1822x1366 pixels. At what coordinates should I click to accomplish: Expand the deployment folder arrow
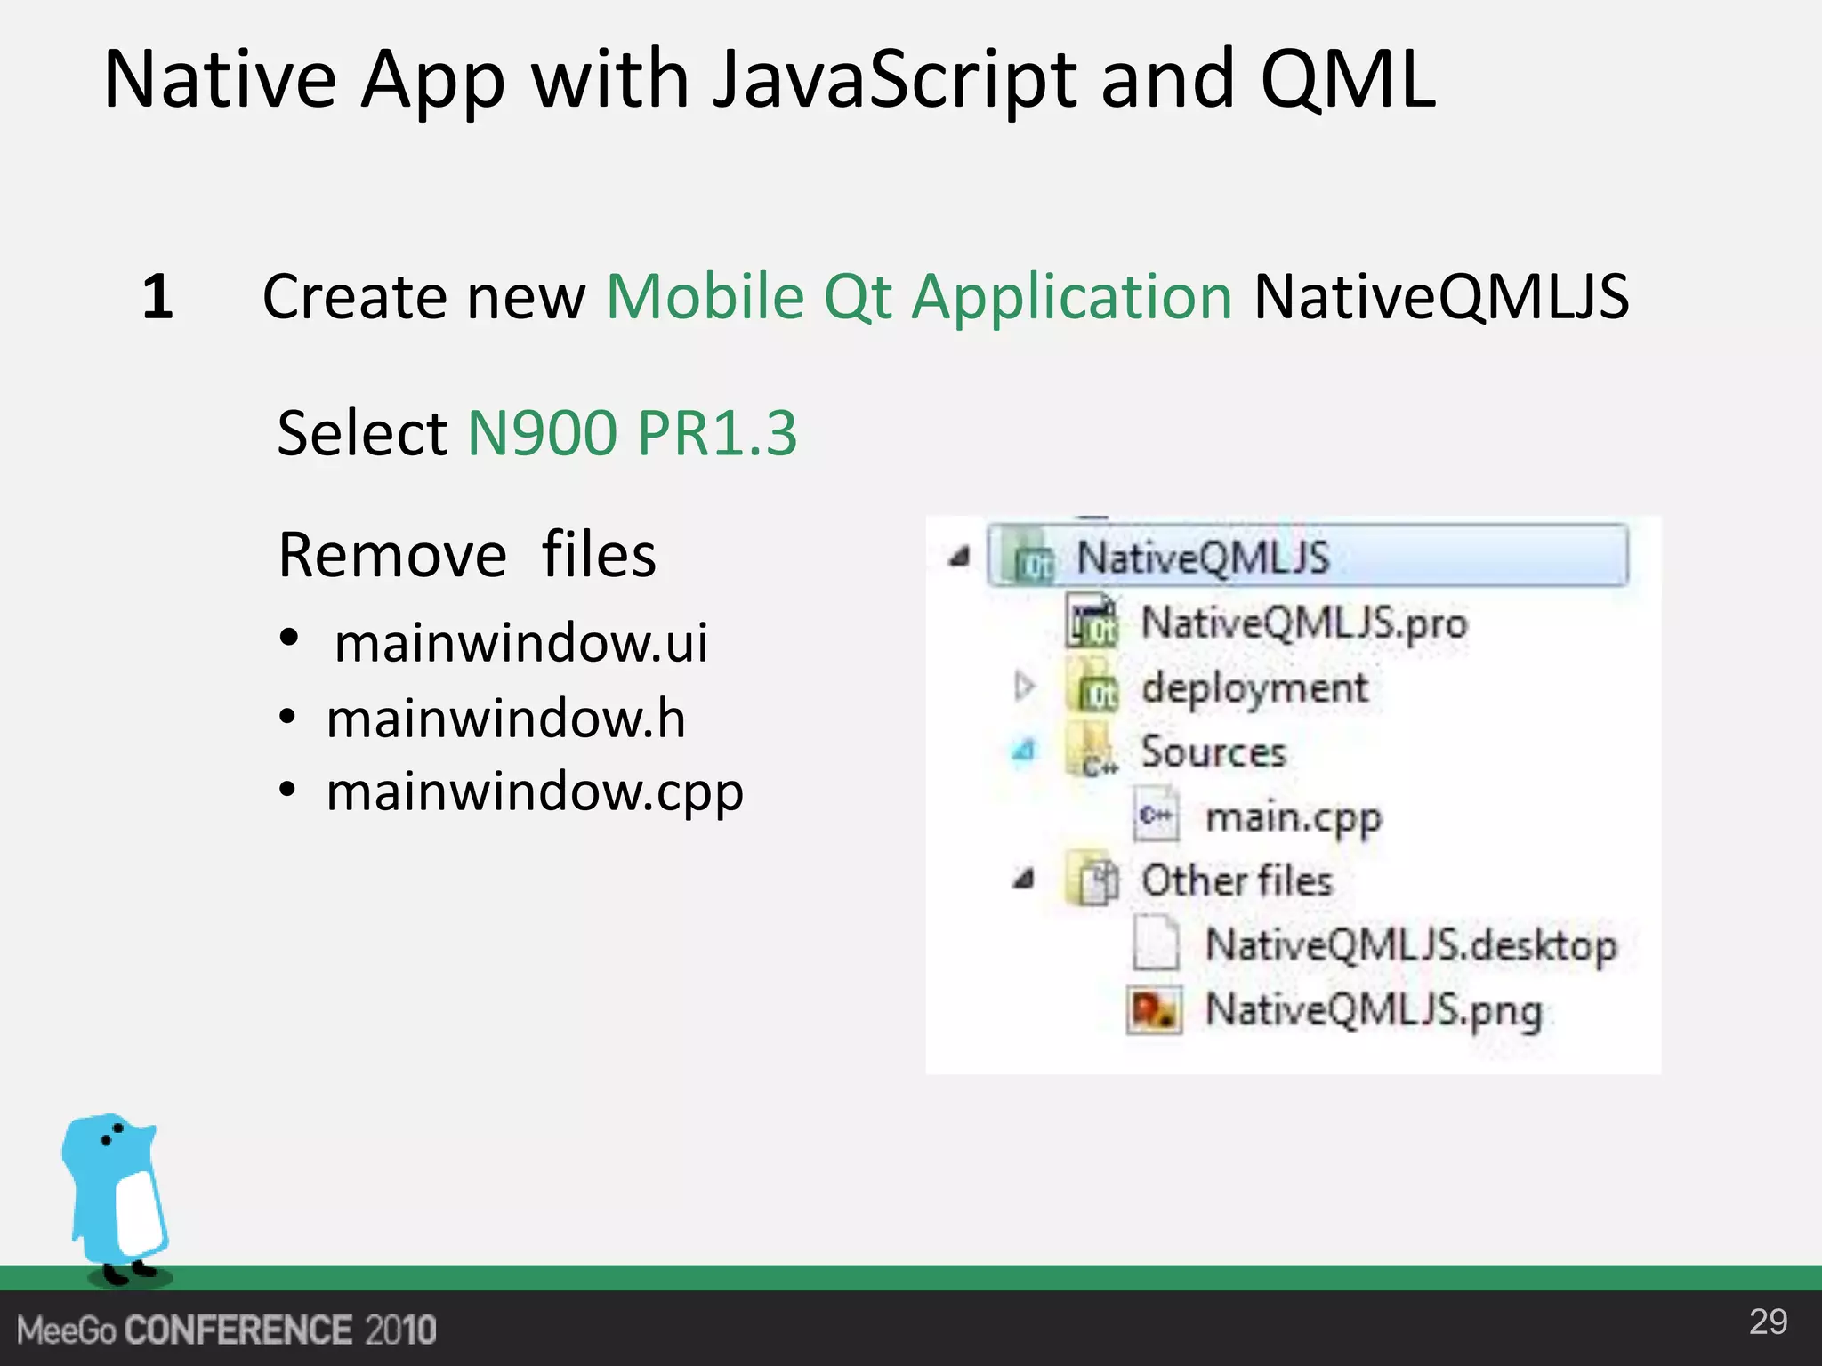coord(1024,687)
